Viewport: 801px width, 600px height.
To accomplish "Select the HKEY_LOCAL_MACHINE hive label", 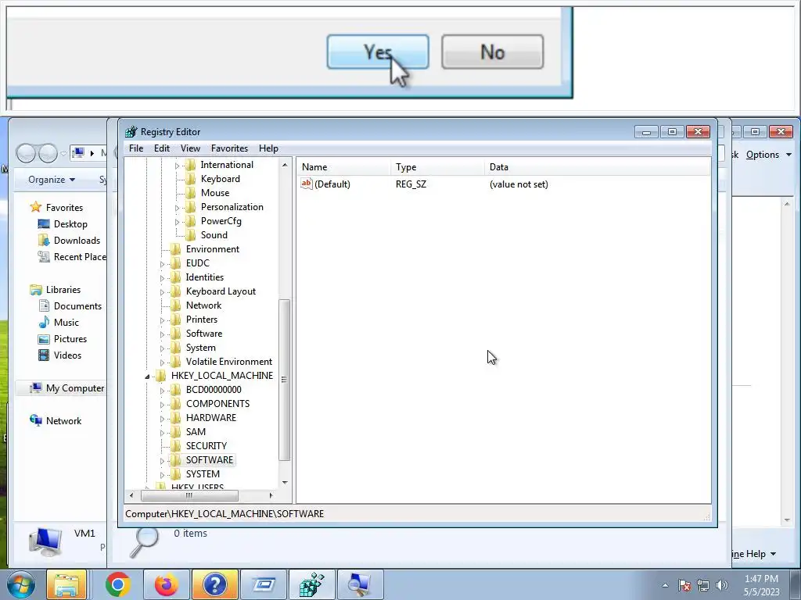I will tap(221, 376).
